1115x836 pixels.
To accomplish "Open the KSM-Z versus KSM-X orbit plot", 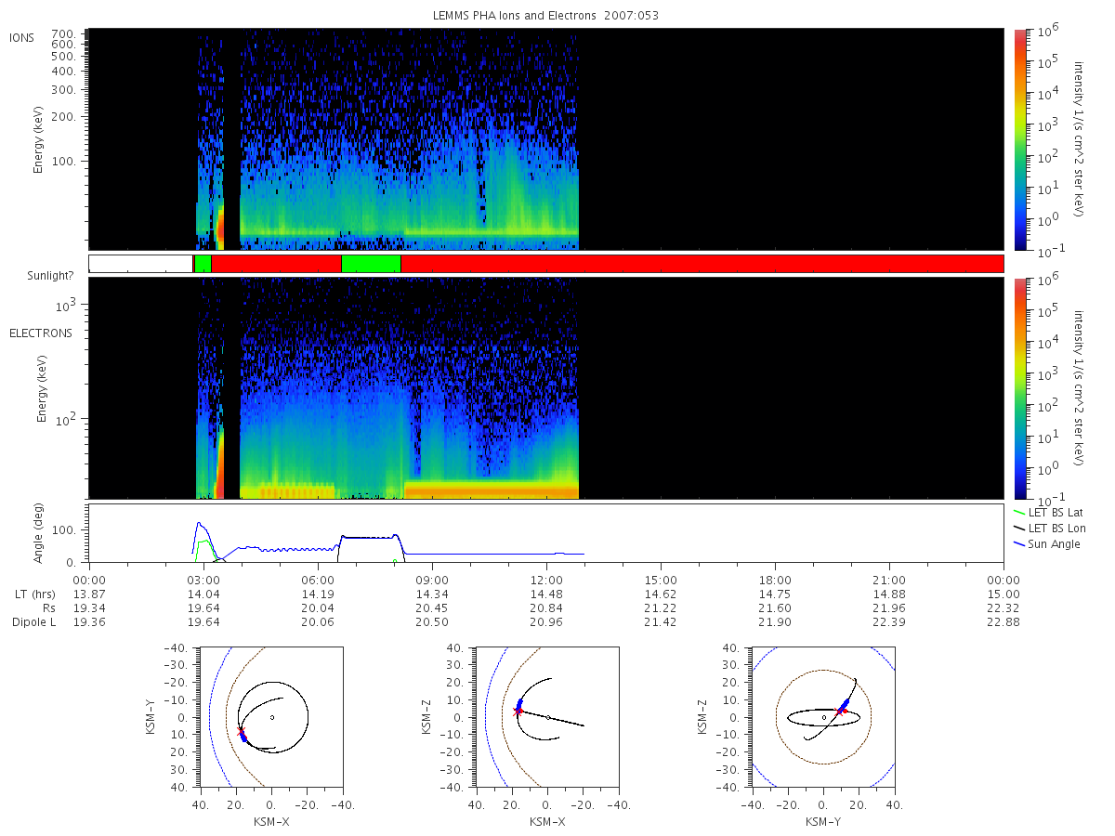I will click(x=547, y=717).
